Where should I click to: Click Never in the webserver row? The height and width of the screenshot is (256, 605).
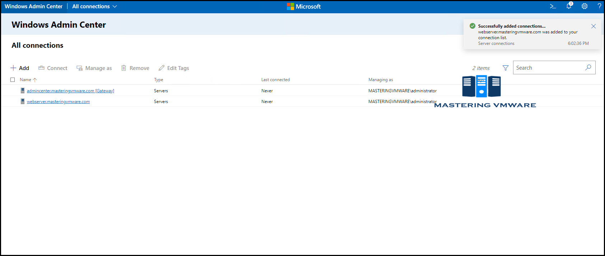click(x=267, y=102)
